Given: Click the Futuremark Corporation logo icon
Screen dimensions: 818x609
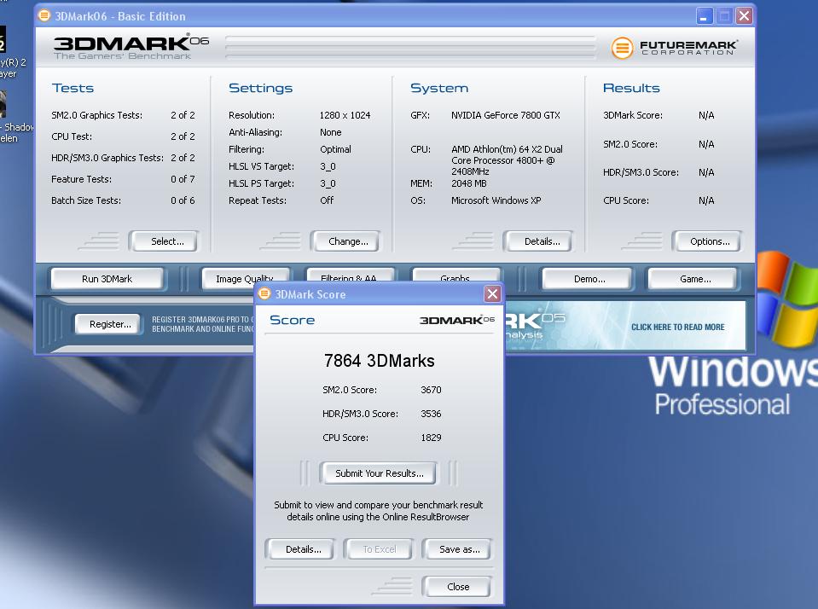Looking at the screenshot, I should [x=622, y=48].
